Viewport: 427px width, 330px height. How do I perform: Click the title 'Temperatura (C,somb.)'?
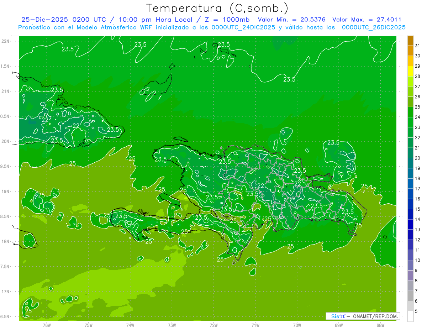pyautogui.click(x=217, y=8)
